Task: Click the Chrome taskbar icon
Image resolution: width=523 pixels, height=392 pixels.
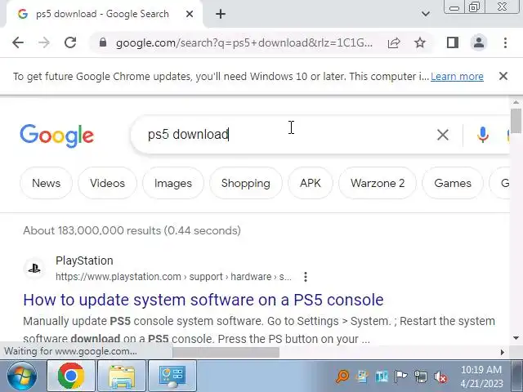Action: 71,376
